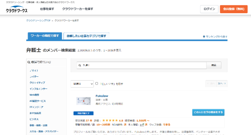The height and width of the screenshot is (135, 251).
Task: Select ワーカーの職種で探す tab
Action: (x=45, y=36)
